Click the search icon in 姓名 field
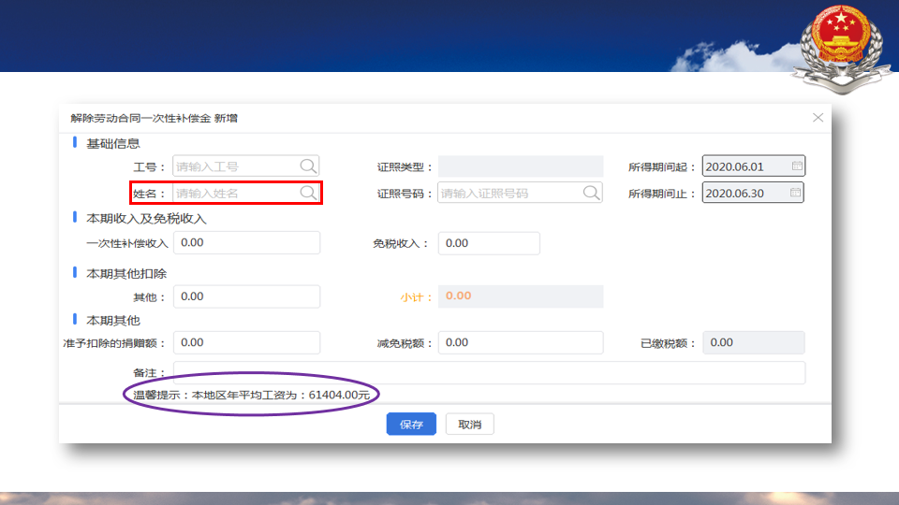Viewport: 899px width, 505px height. (x=308, y=193)
